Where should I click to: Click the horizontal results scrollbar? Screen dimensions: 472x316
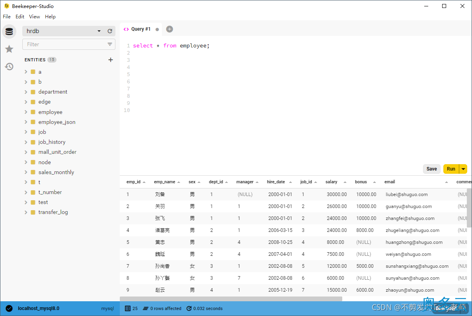point(231,298)
